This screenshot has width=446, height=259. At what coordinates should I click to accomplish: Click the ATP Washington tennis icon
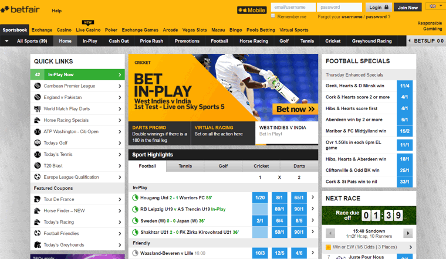tap(37, 131)
